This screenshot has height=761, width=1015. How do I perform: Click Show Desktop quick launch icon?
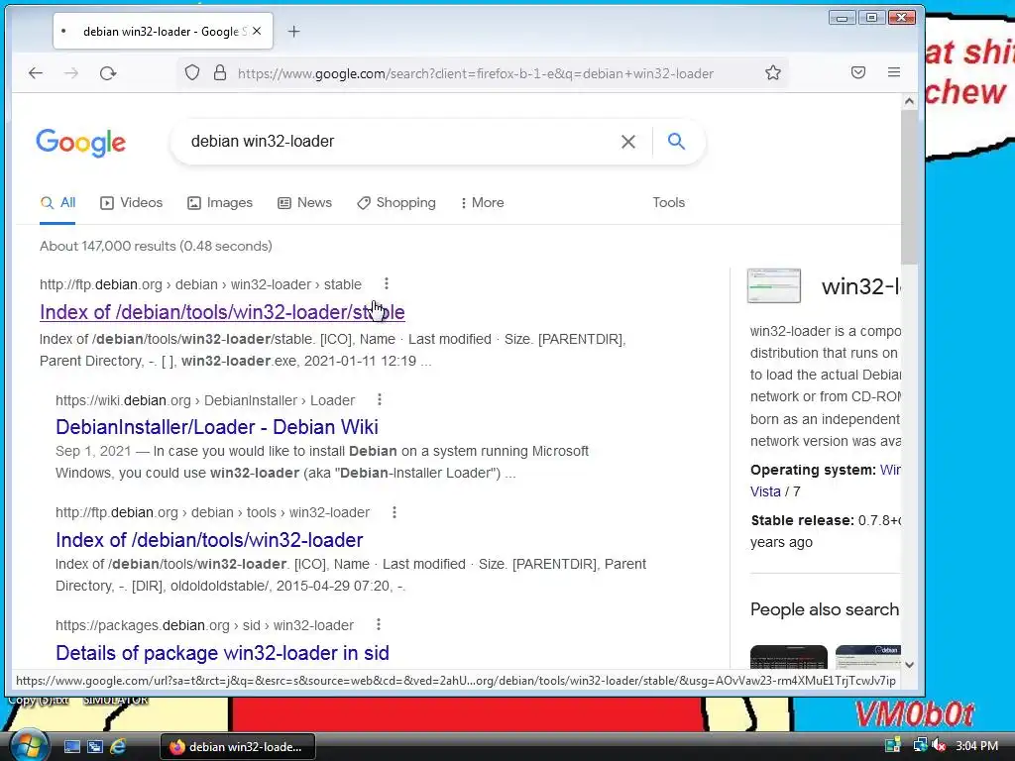71,747
